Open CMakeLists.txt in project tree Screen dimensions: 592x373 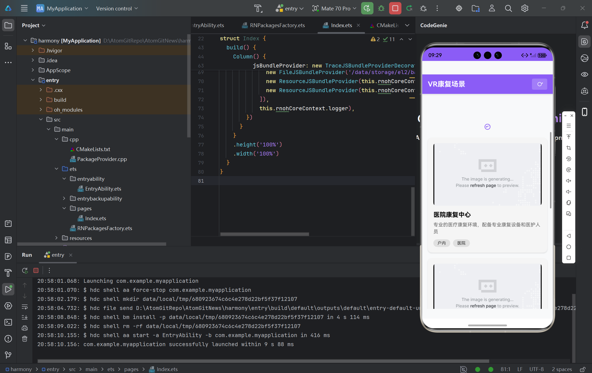[93, 149]
